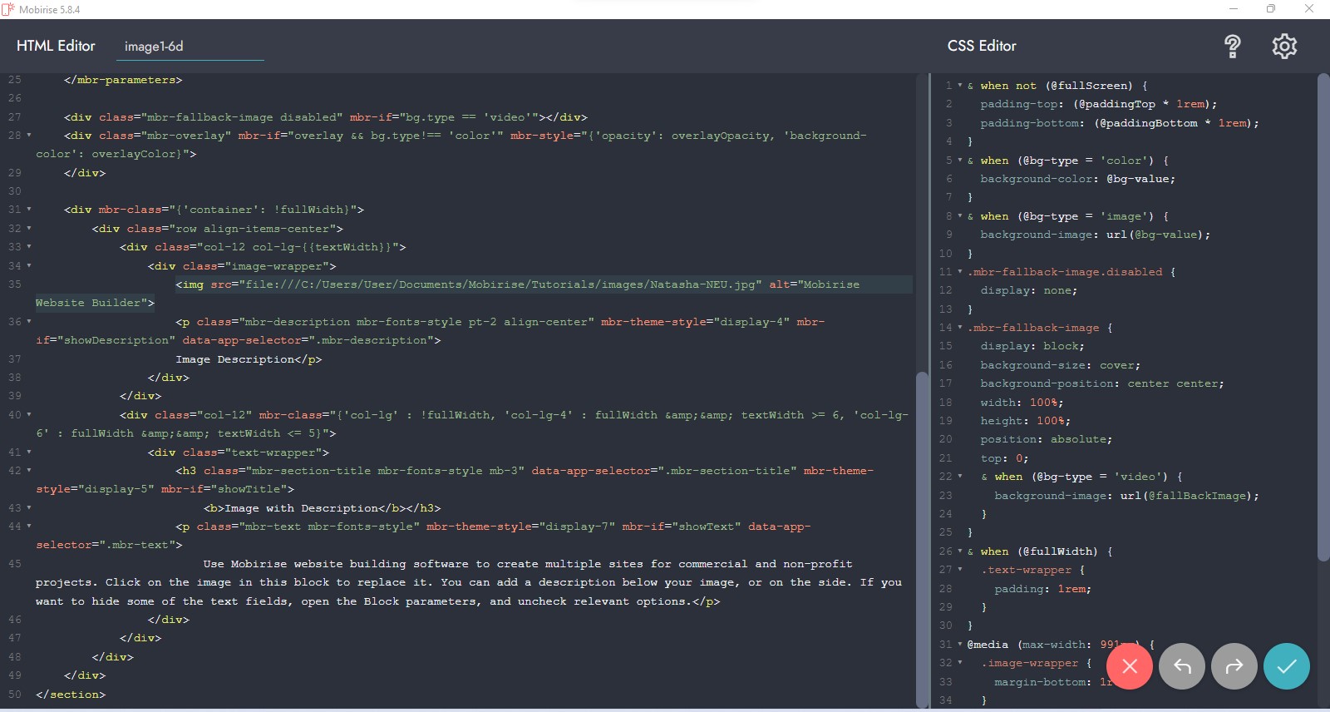Open the help question mark icon
The height and width of the screenshot is (712, 1330).
pos(1232,47)
